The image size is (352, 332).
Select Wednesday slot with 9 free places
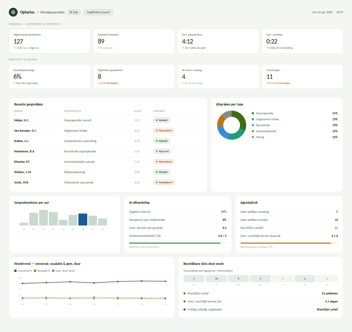[238, 279]
